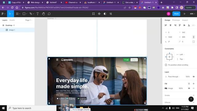This screenshot has height=111, width=197.
Task: Select the Text tool
Action: click(x=38, y=14)
